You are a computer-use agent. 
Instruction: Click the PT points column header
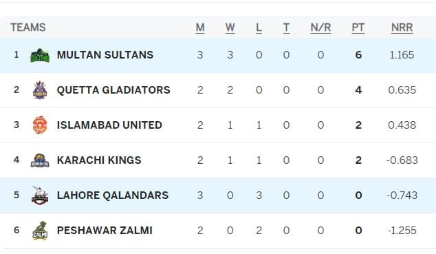point(358,28)
